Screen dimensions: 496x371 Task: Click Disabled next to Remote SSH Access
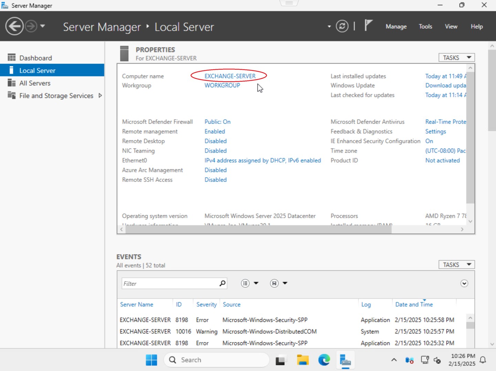click(215, 179)
